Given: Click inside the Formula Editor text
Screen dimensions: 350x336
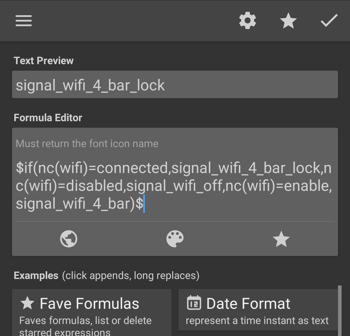Looking at the screenshot, I should [174, 186].
